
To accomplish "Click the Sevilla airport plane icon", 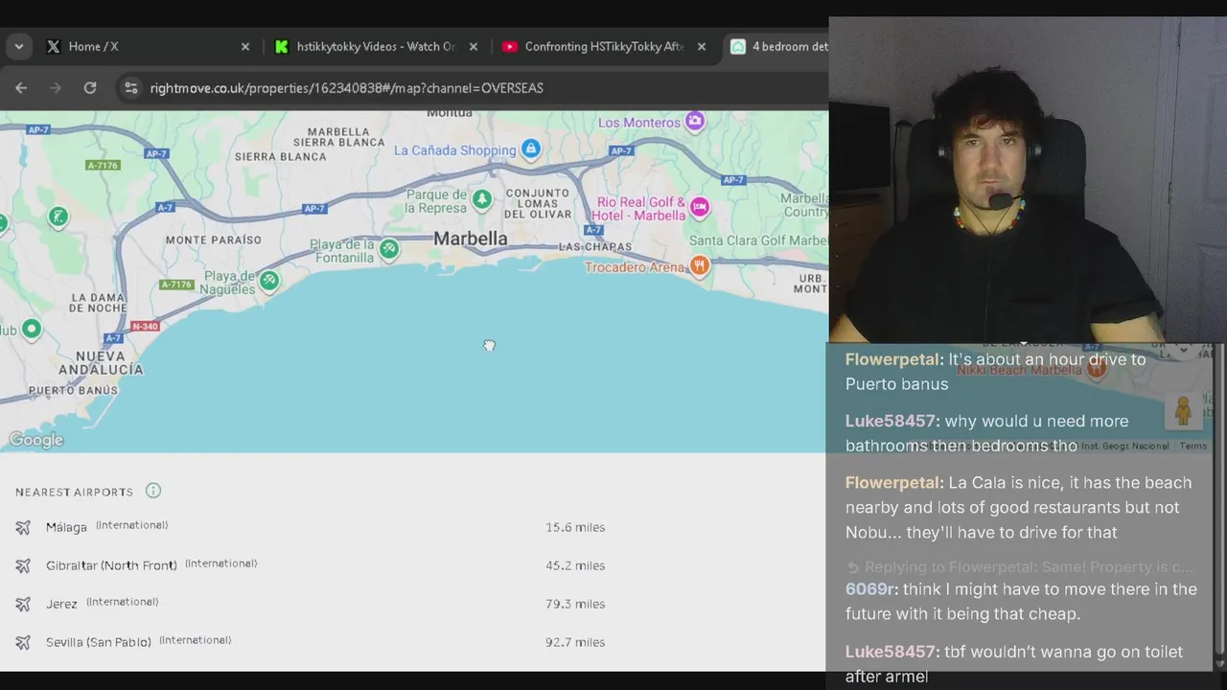I will [x=23, y=642].
